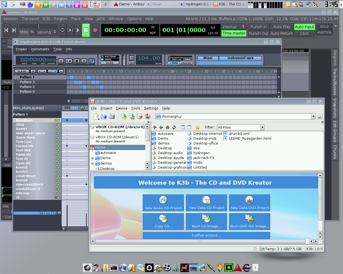Open Ardour Transport menu

click(x=31, y=19)
